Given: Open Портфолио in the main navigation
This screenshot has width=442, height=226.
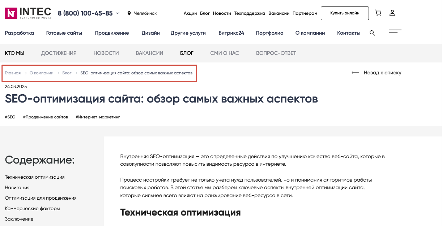Looking at the screenshot, I should tap(269, 32).
